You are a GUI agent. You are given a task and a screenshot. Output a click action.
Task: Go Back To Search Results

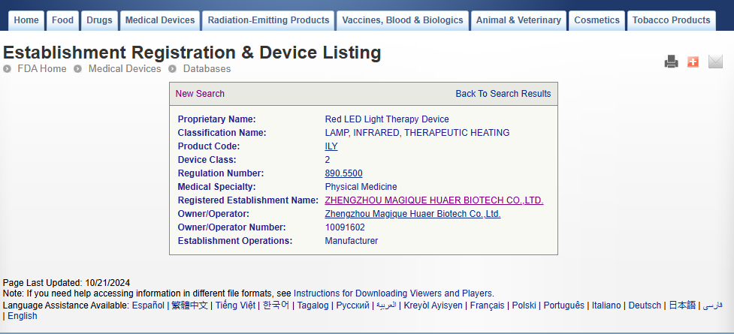click(x=503, y=94)
